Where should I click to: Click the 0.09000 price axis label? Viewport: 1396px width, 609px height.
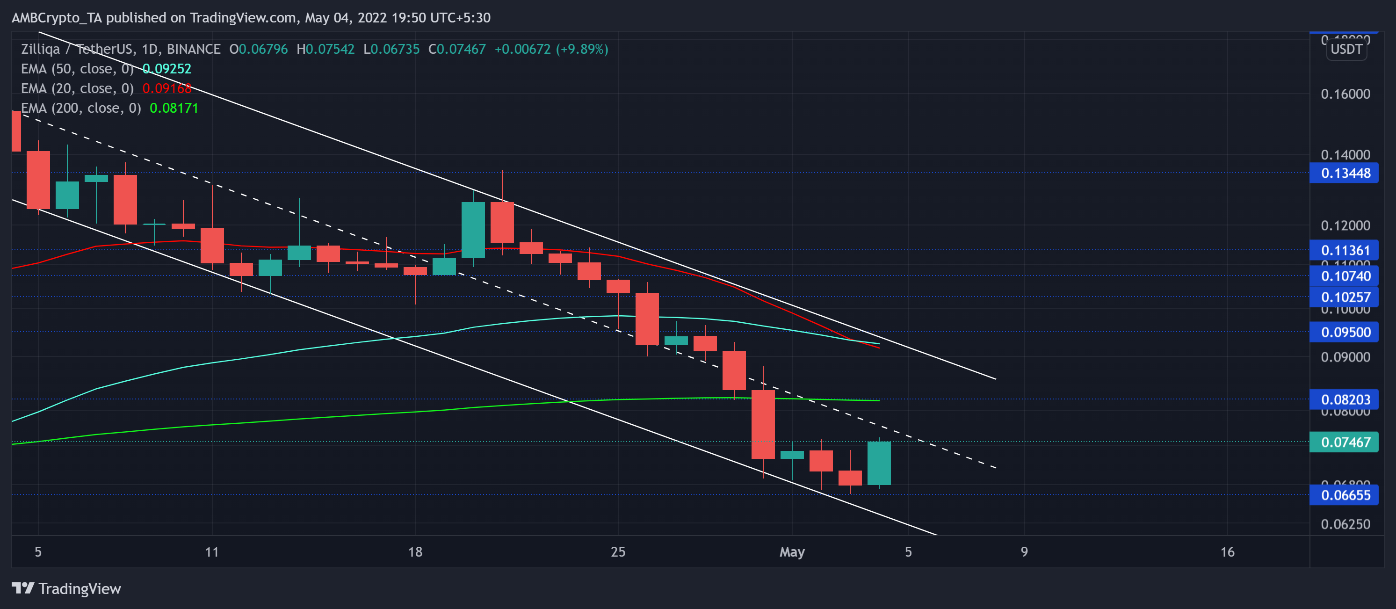pos(1345,357)
